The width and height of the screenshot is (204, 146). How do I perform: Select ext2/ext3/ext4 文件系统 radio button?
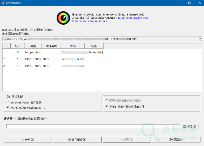point(8,102)
